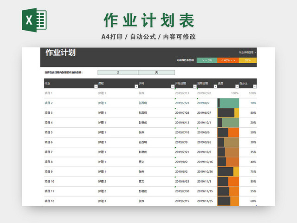
Task: Select cell 项目 2
Action: coord(48,103)
